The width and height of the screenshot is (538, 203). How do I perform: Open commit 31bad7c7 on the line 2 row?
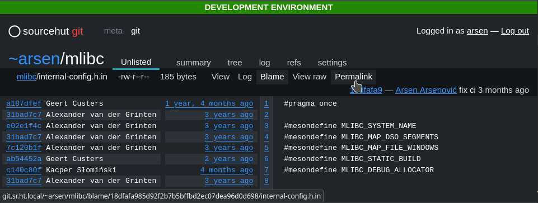tap(24, 115)
